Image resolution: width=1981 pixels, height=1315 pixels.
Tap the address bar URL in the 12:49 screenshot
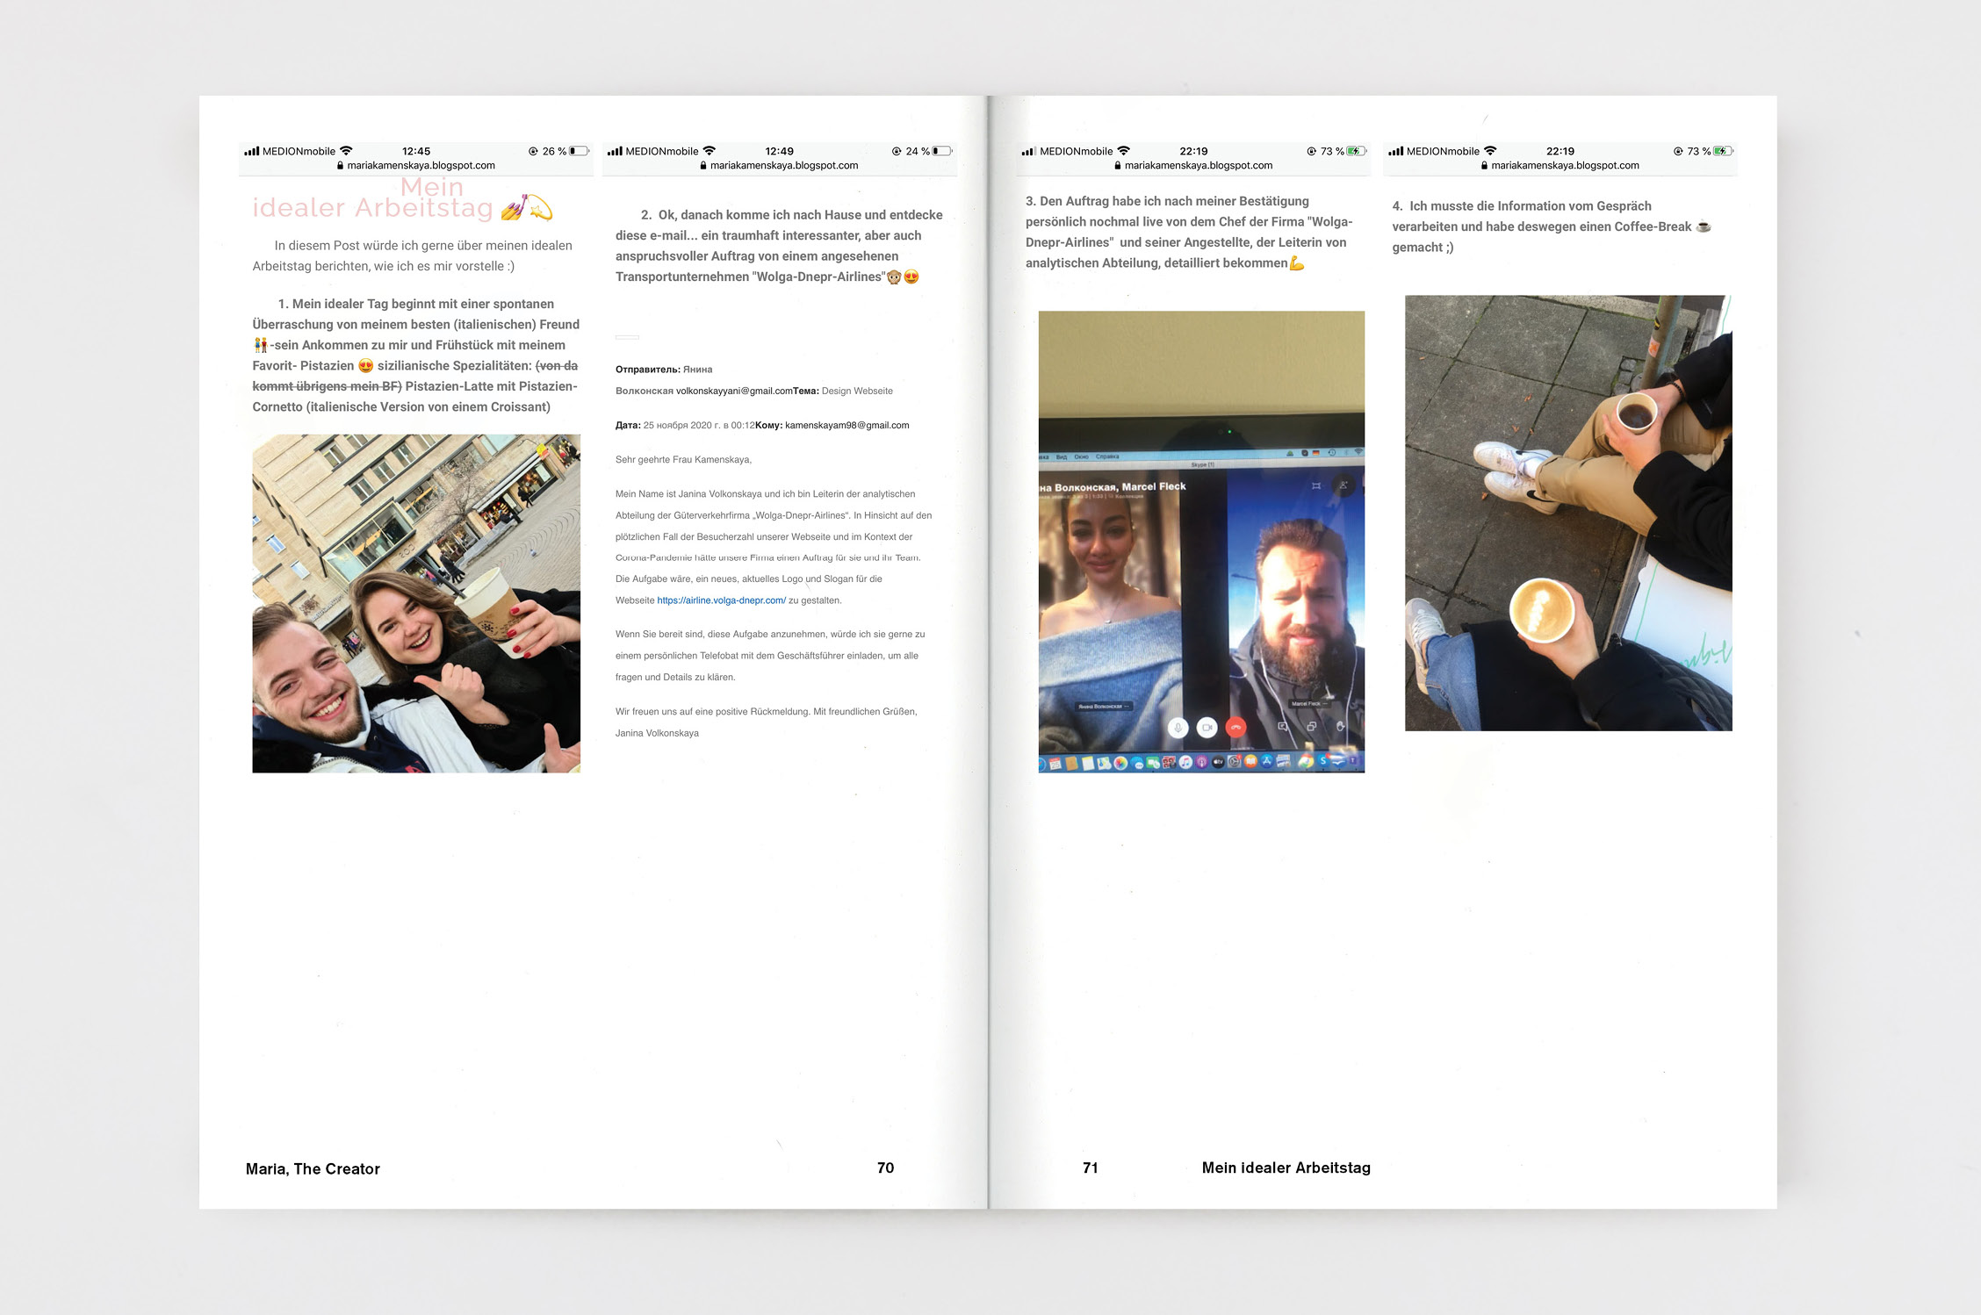click(x=784, y=165)
